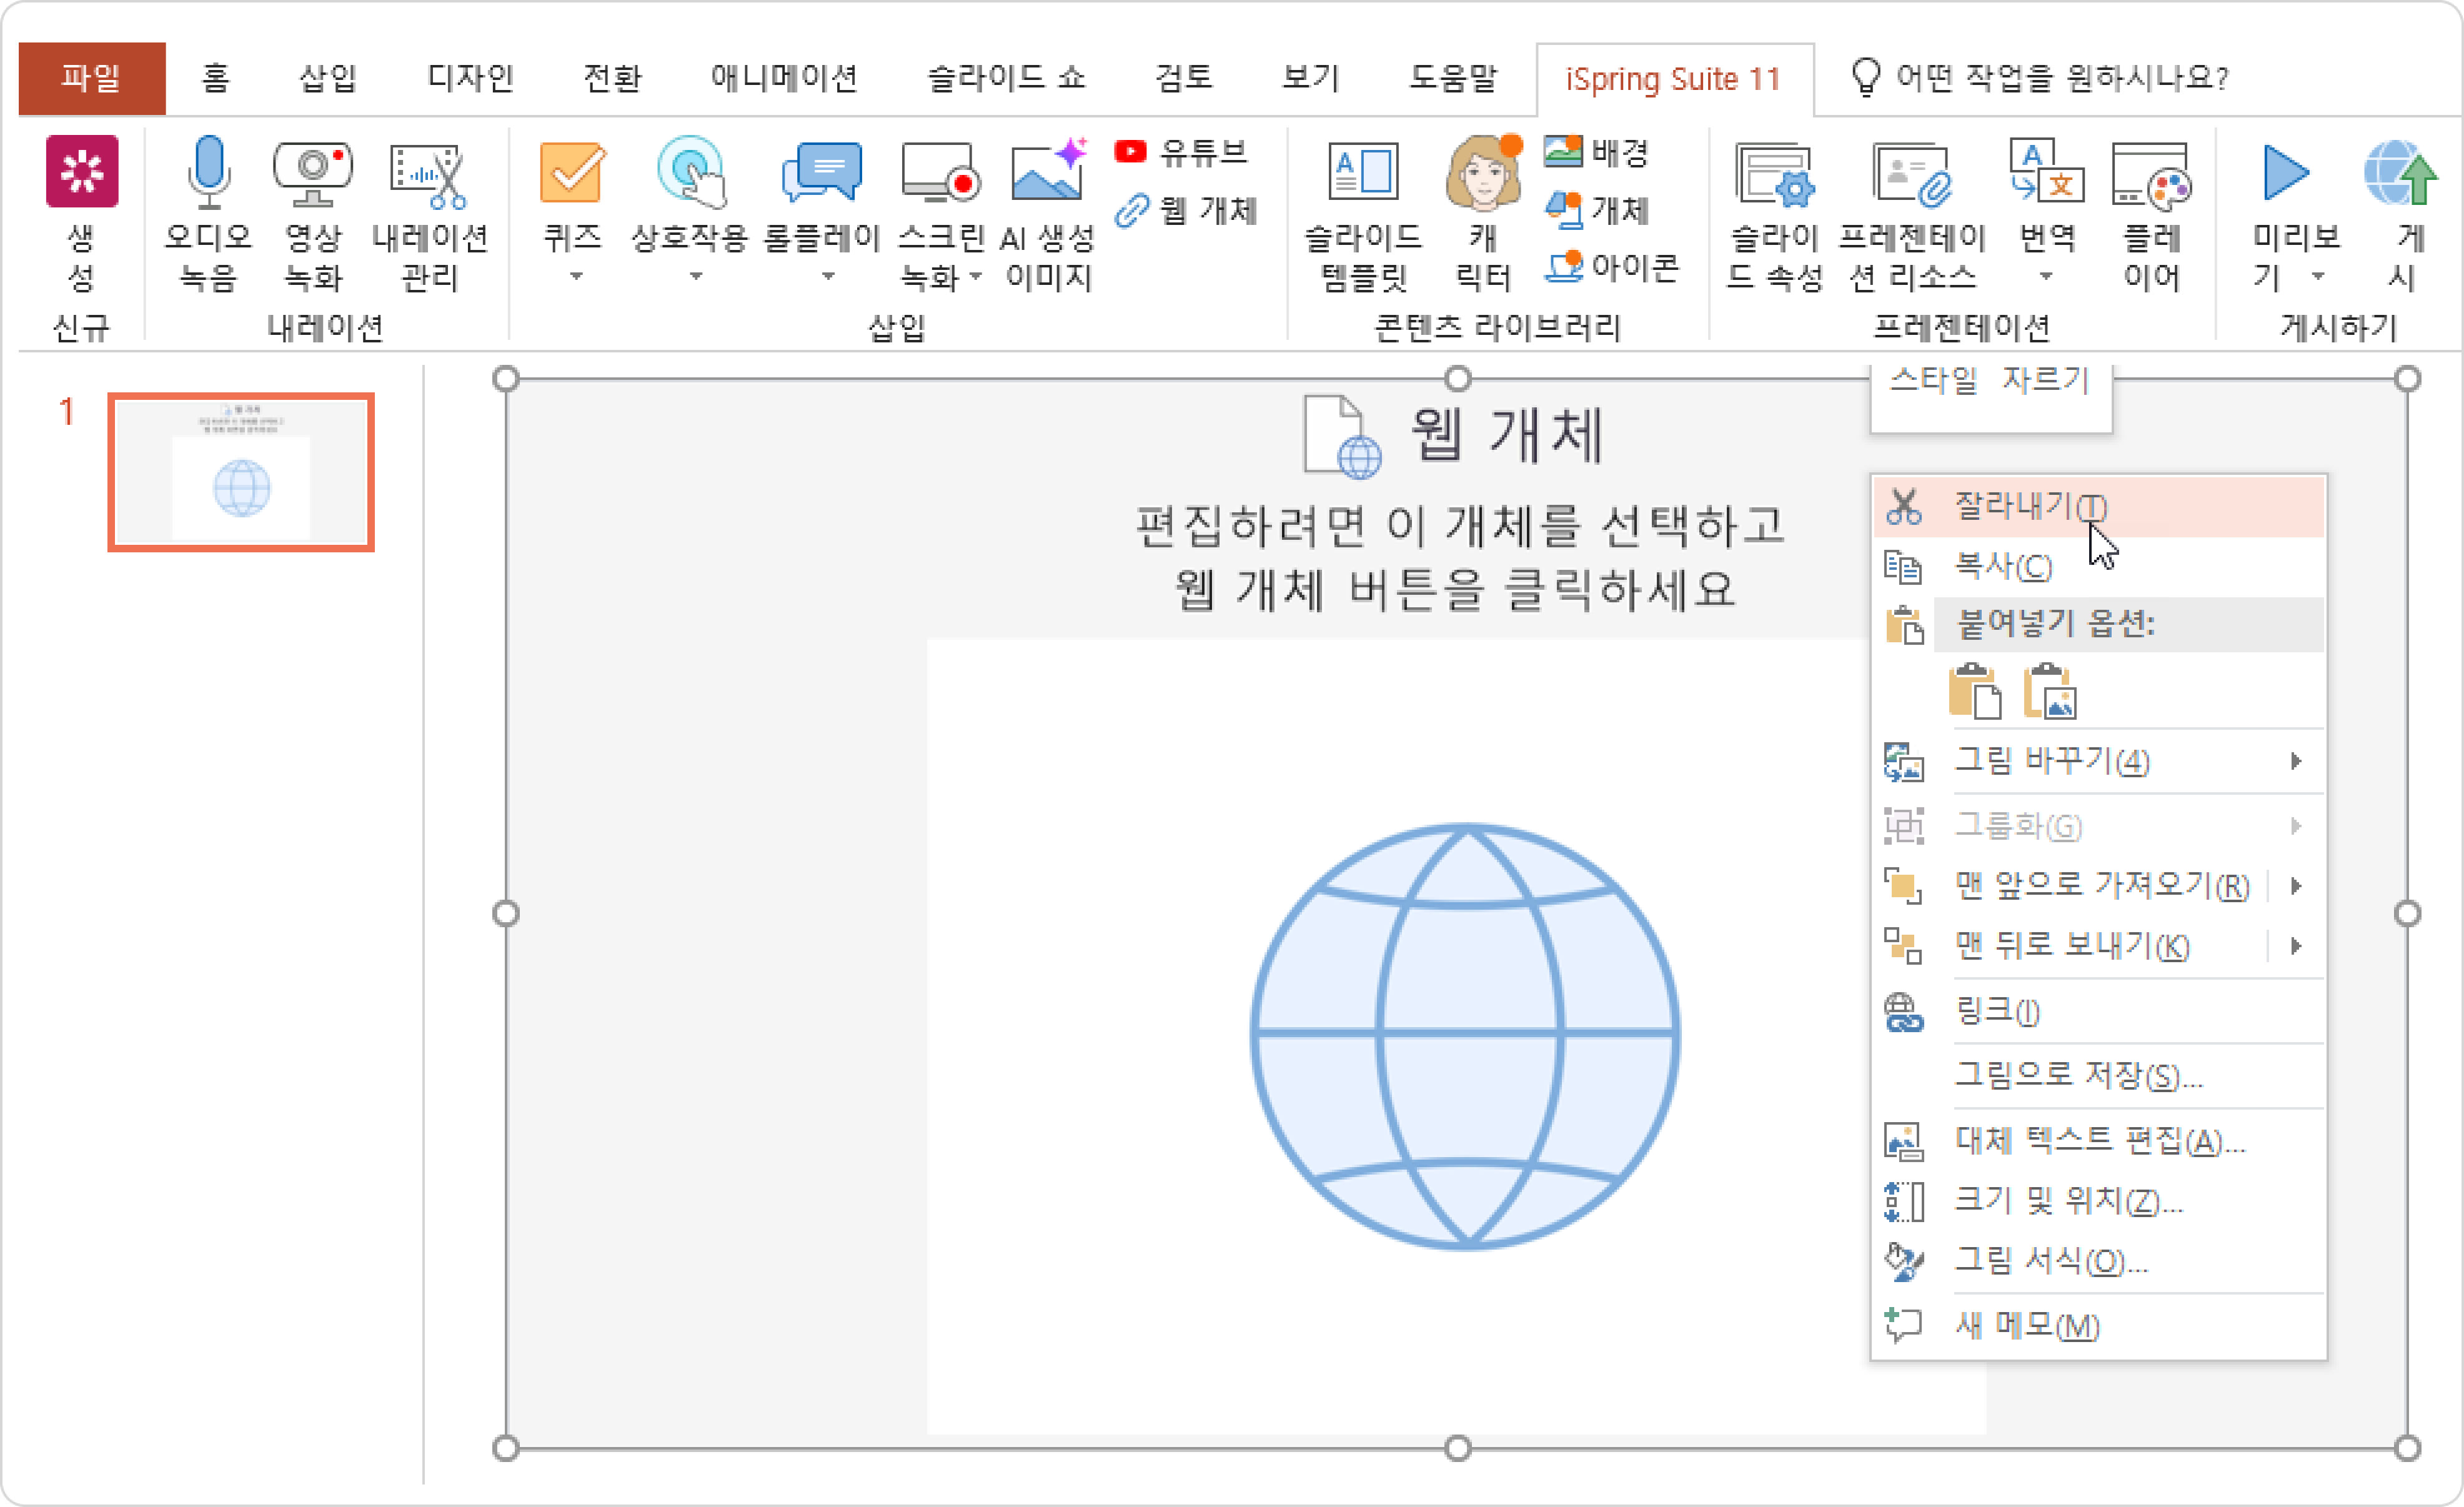This screenshot has width=2464, height=1507.
Task: Select slide 1 thumbnail
Action: pos(241,472)
